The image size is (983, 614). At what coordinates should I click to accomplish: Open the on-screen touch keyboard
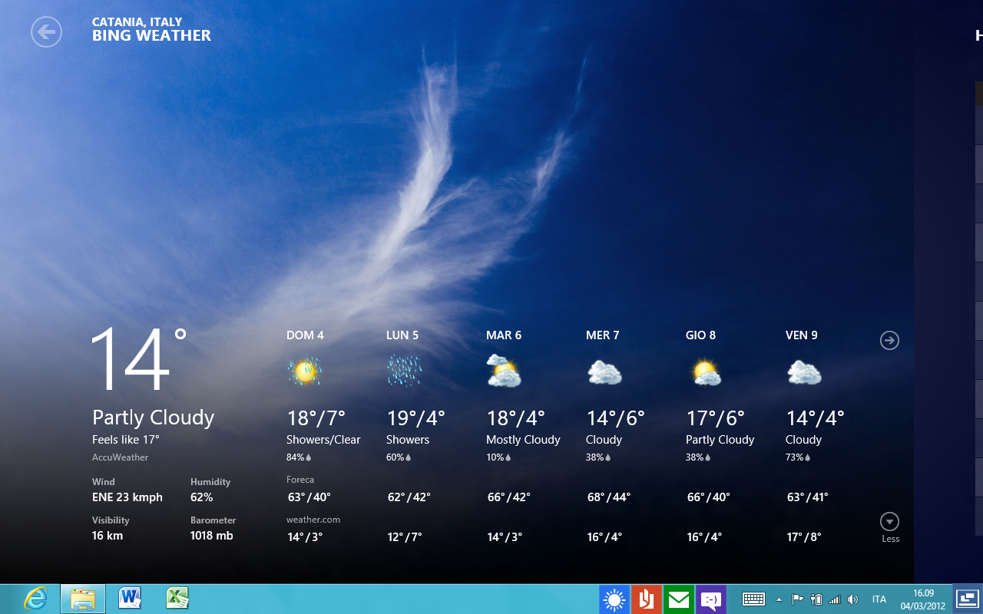pyautogui.click(x=753, y=599)
